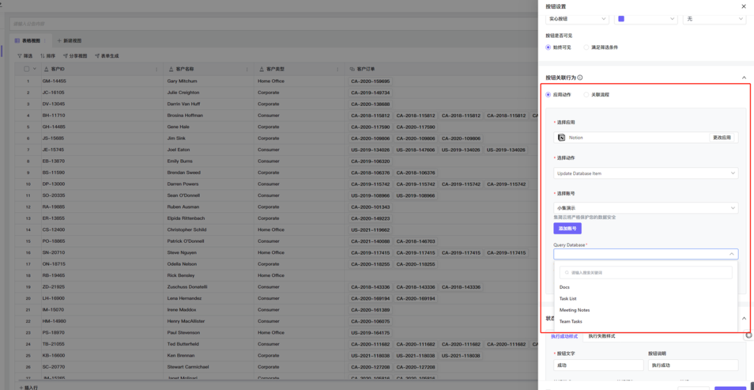Viewport: 754px width, 390px height.
Task: Click the magnifier icon in the database search box
Action: coord(567,272)
